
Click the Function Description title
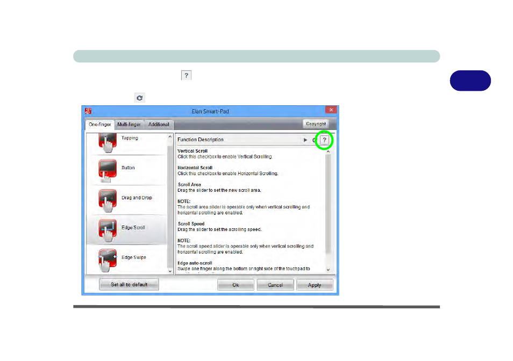[200, 140]
